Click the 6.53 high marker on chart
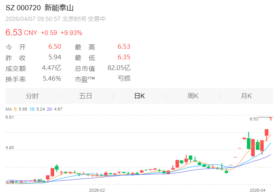This screenshot has width=280, height=196. click(254, 119)
